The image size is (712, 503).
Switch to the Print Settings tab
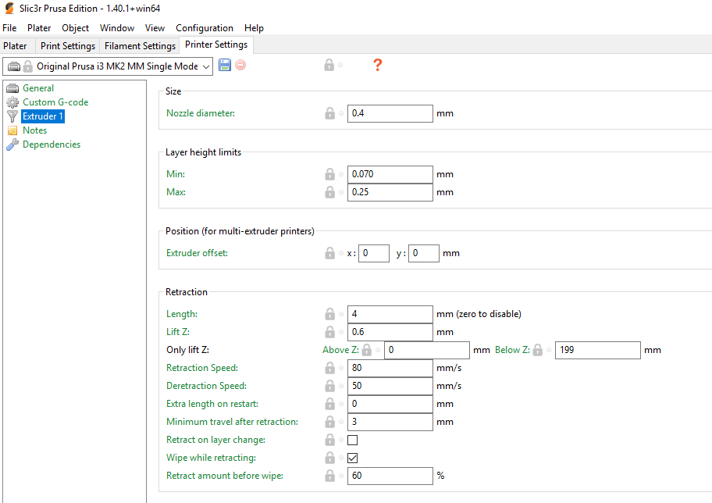click(68, 46)
